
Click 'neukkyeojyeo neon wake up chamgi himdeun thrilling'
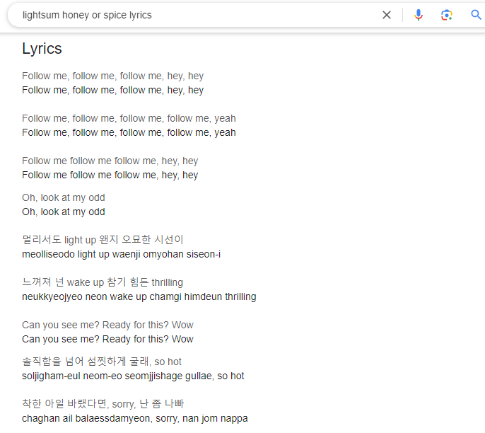pyautogui.click(x=139, y=296)
